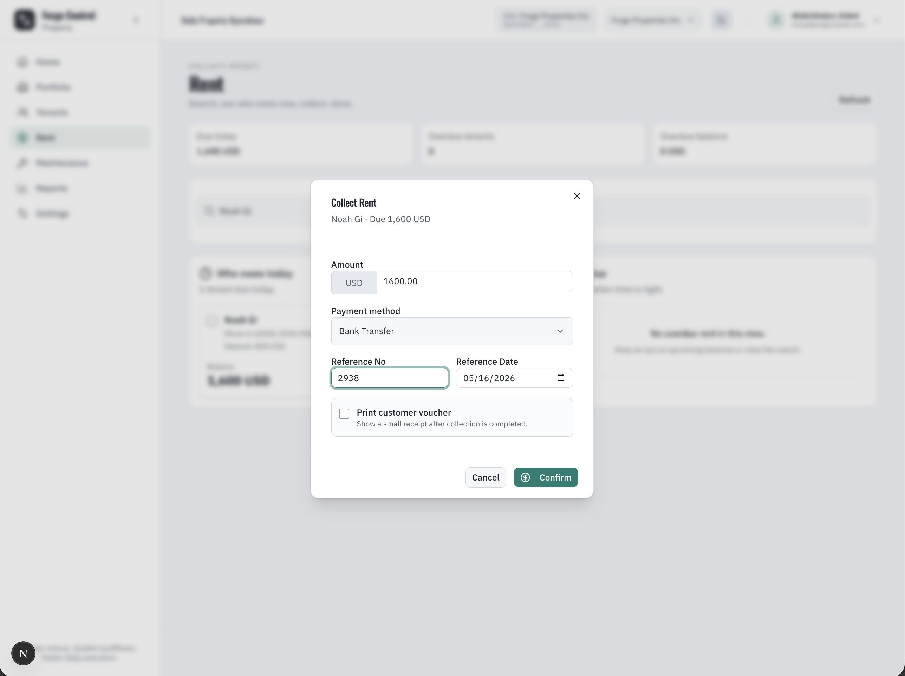Open the calendar picker icon
The image size is (905, 676).
point(560,378)
